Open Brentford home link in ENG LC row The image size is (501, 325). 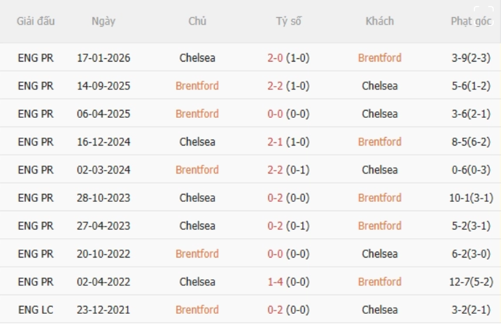coord(197,310)
